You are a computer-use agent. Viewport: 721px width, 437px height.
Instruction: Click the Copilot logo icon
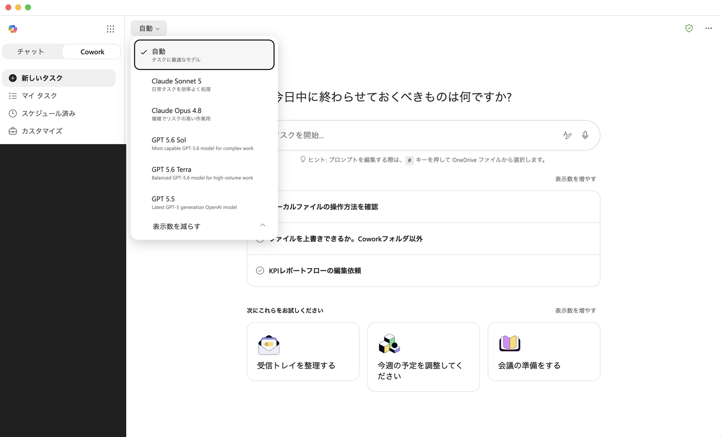13,29
